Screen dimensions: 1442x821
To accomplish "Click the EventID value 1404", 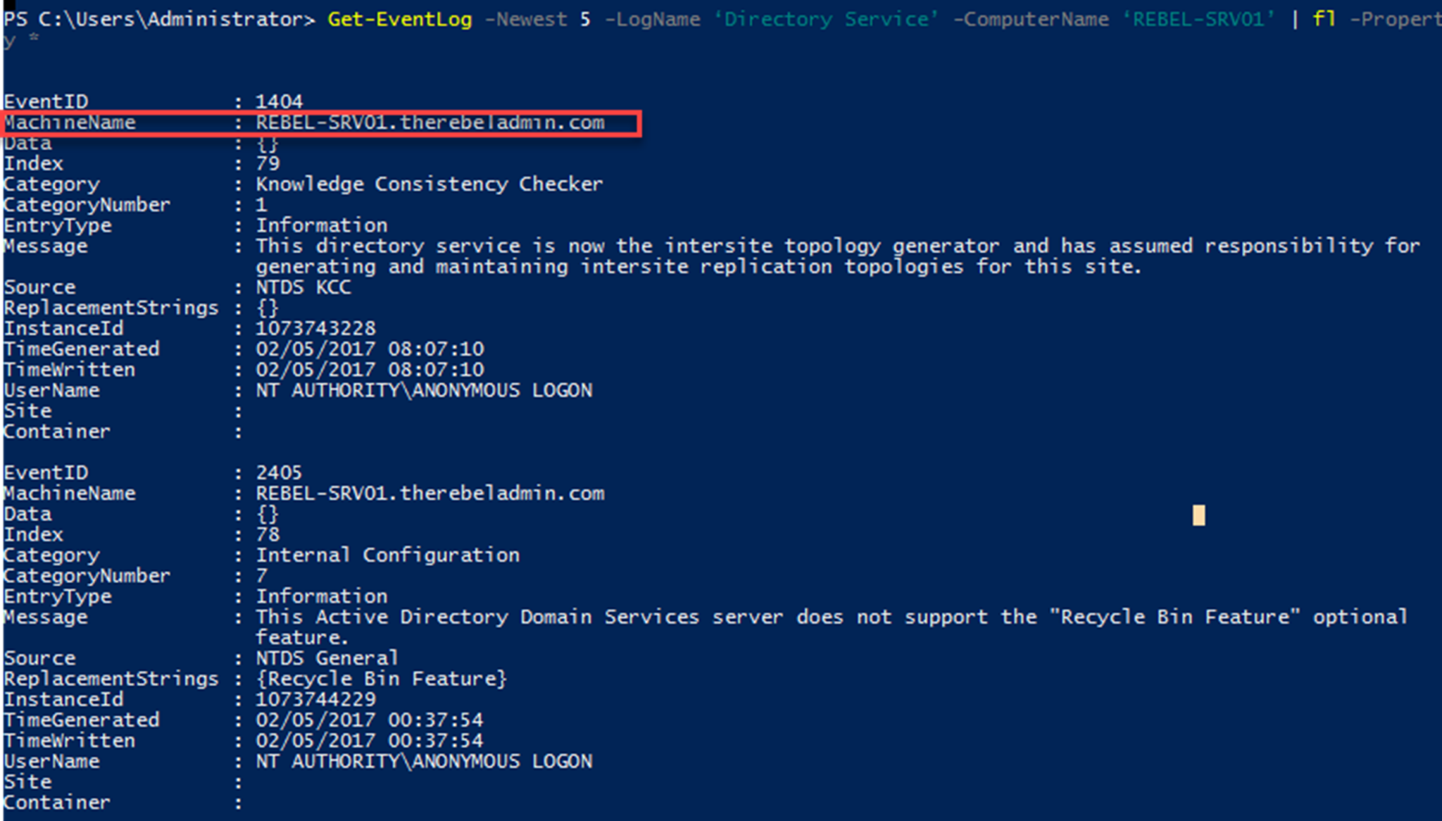I will (x=280, y=101).
